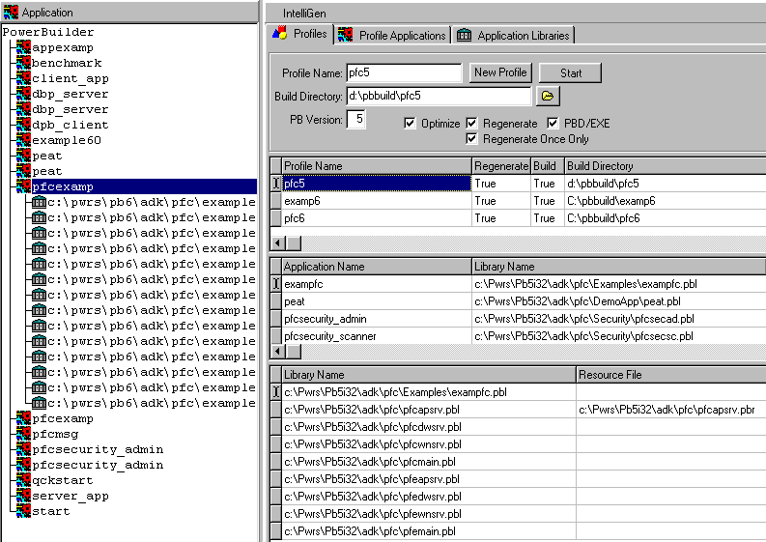Toggle the Regenerate Once Only checkbox

471,139
